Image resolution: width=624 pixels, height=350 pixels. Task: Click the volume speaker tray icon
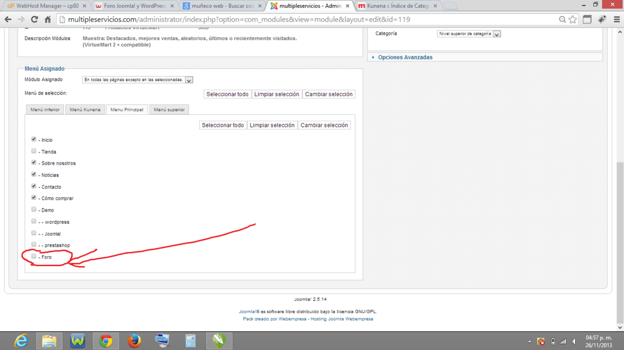point(574,342)
